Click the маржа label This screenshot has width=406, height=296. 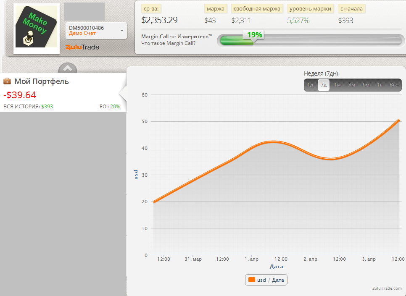pos(216,8)
